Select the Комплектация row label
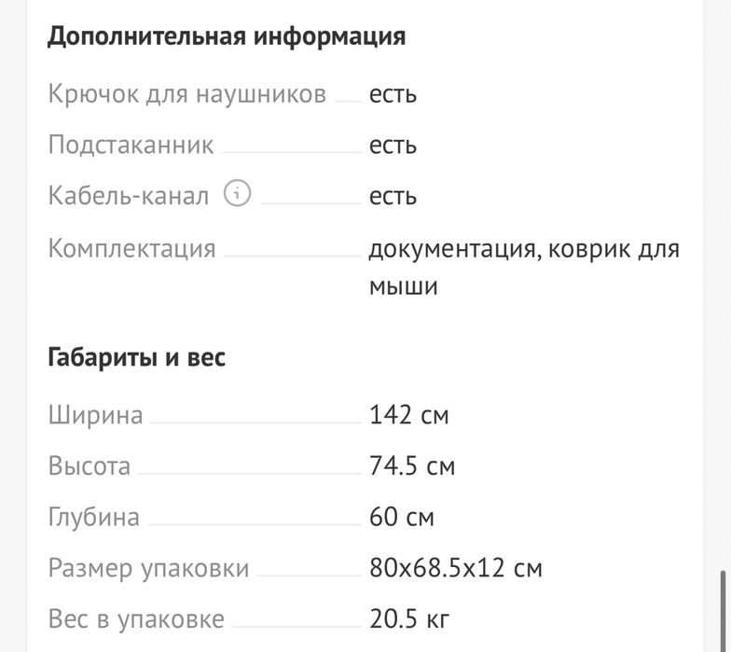 click(x=131, y=249)
